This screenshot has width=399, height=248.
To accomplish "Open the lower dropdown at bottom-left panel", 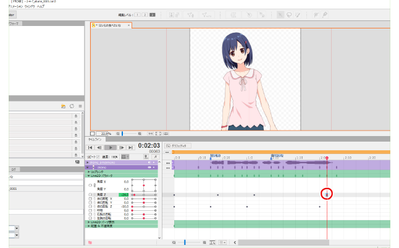I will click(17, 235).
